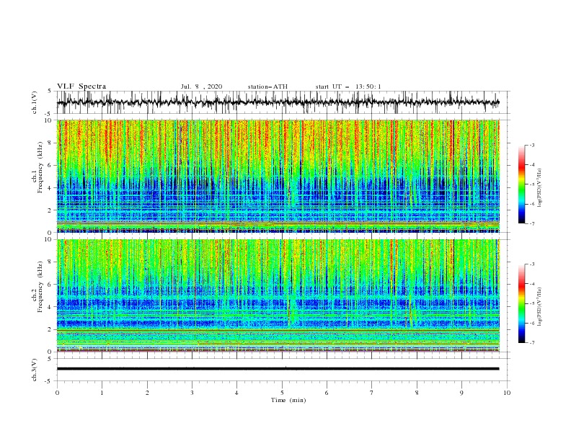Click time axis tick label "2"

[147, 393]
